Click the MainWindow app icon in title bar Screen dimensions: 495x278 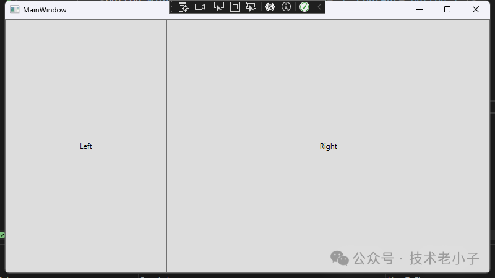click(x=14, y=9)
